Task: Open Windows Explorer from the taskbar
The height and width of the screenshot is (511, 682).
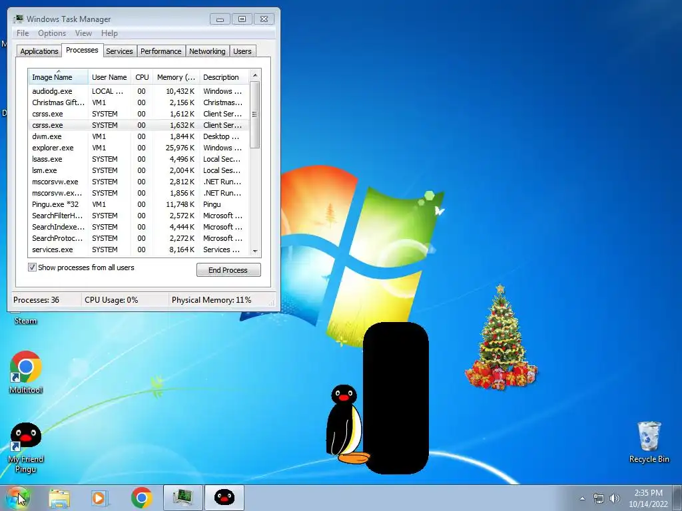Action: [x=59, y=498]
